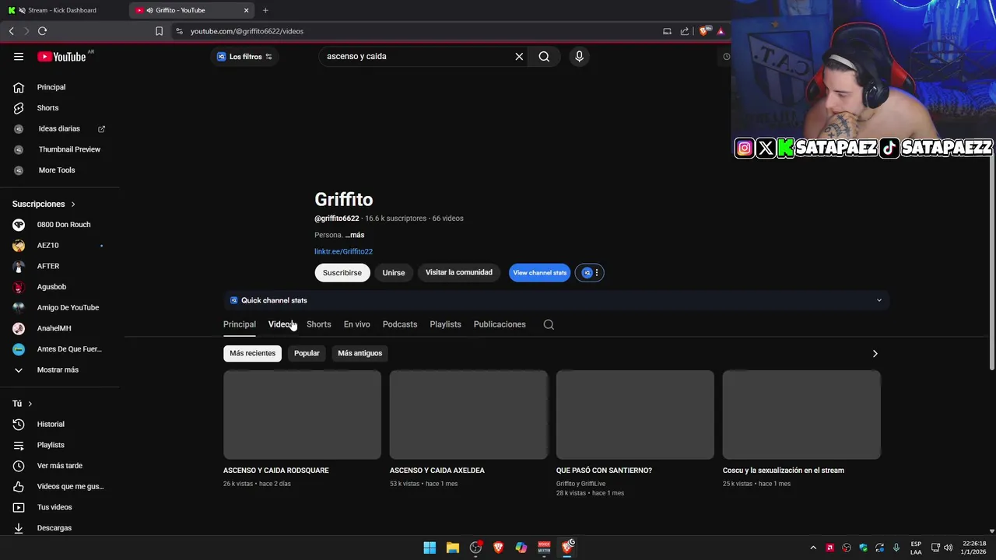The width and height of the screenshot is (996, 560).
Task: Search within the channel using the magnifier
Action: [x=549, y=324]
